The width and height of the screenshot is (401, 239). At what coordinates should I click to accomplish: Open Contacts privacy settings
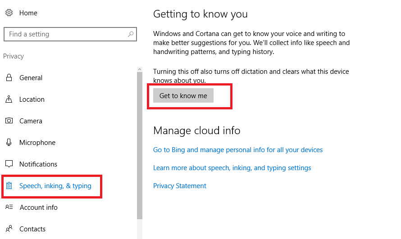[x=32, y=229]
